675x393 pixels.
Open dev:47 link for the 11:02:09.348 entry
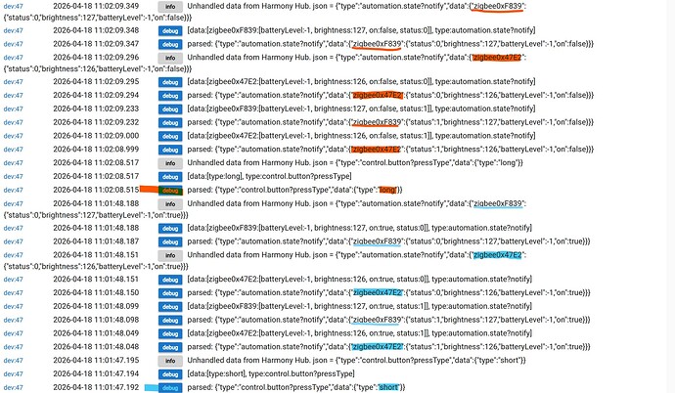(14, 30)
